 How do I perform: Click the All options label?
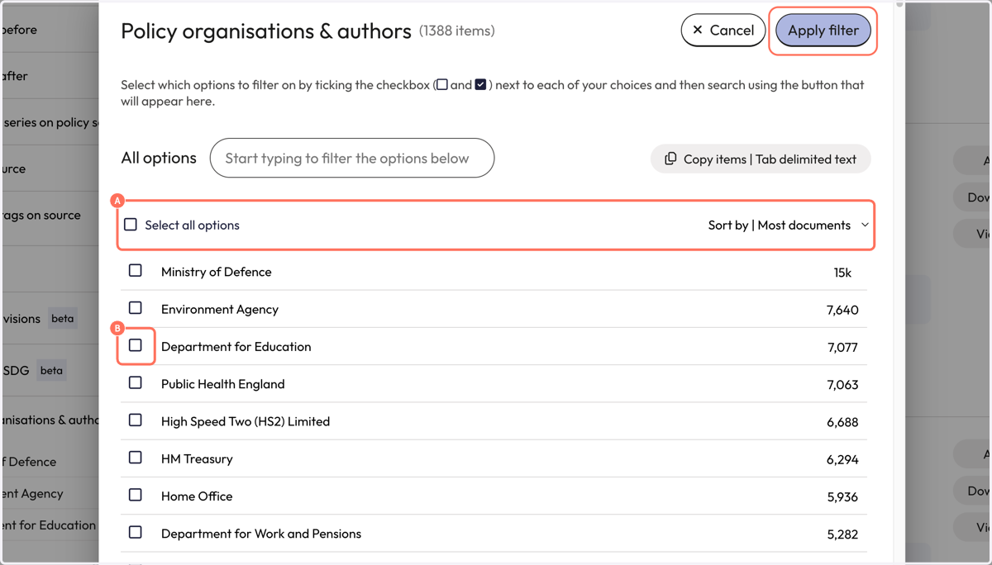(159, 158)
